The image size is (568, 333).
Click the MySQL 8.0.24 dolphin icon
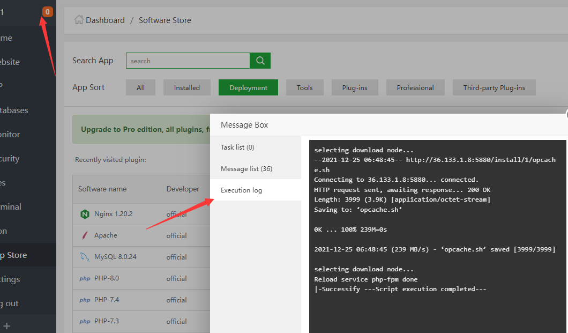[x=85, y=257]
